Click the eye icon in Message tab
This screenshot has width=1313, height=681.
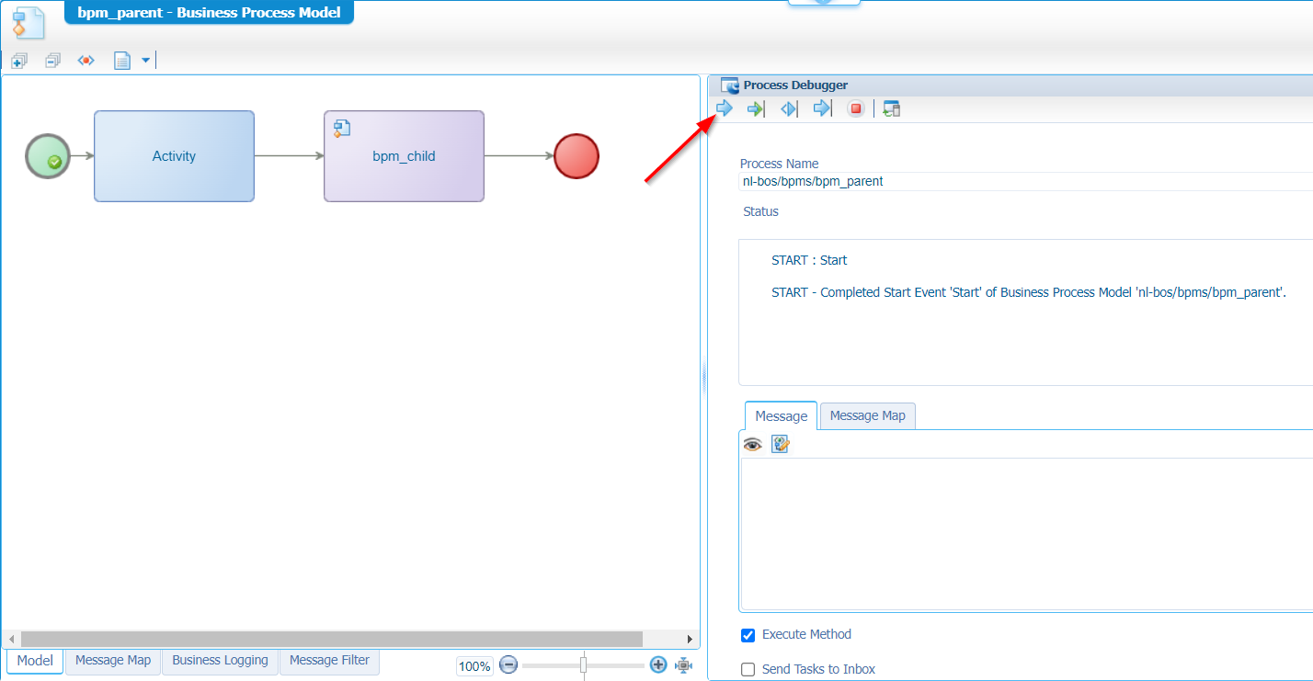pyautogui.click(x=753, y=445)
